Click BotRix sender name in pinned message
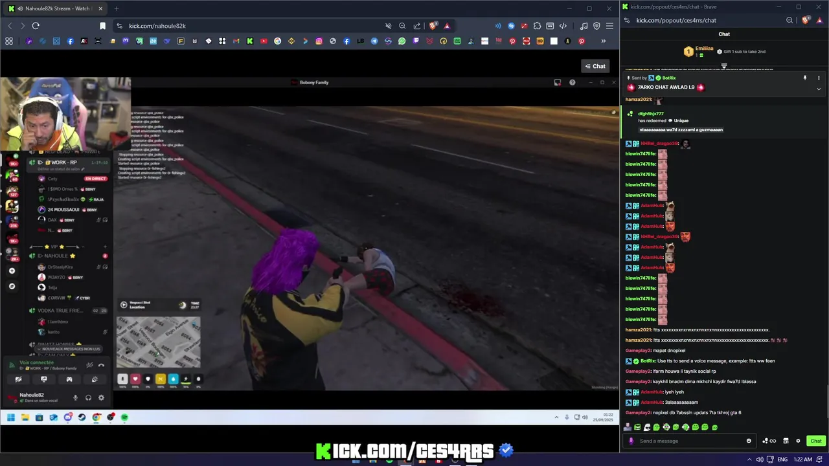The image size is (829, 466). [669, 78]
